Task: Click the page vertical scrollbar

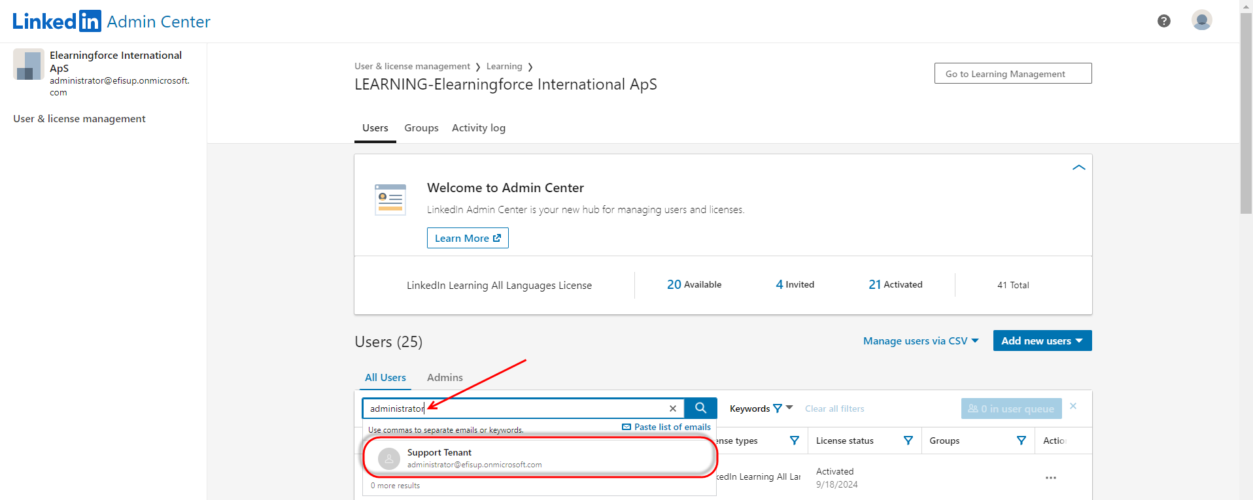Action: click(1246, 114)
